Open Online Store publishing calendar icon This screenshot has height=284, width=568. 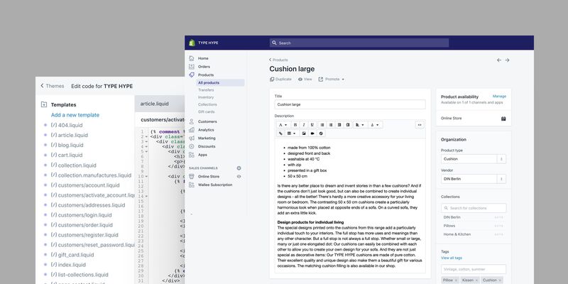pyautogui.click(x=503, y=119)
